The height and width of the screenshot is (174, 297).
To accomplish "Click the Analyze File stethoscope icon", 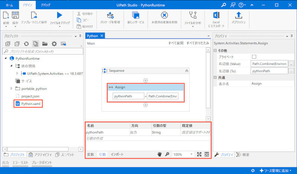I will [193, 15].
